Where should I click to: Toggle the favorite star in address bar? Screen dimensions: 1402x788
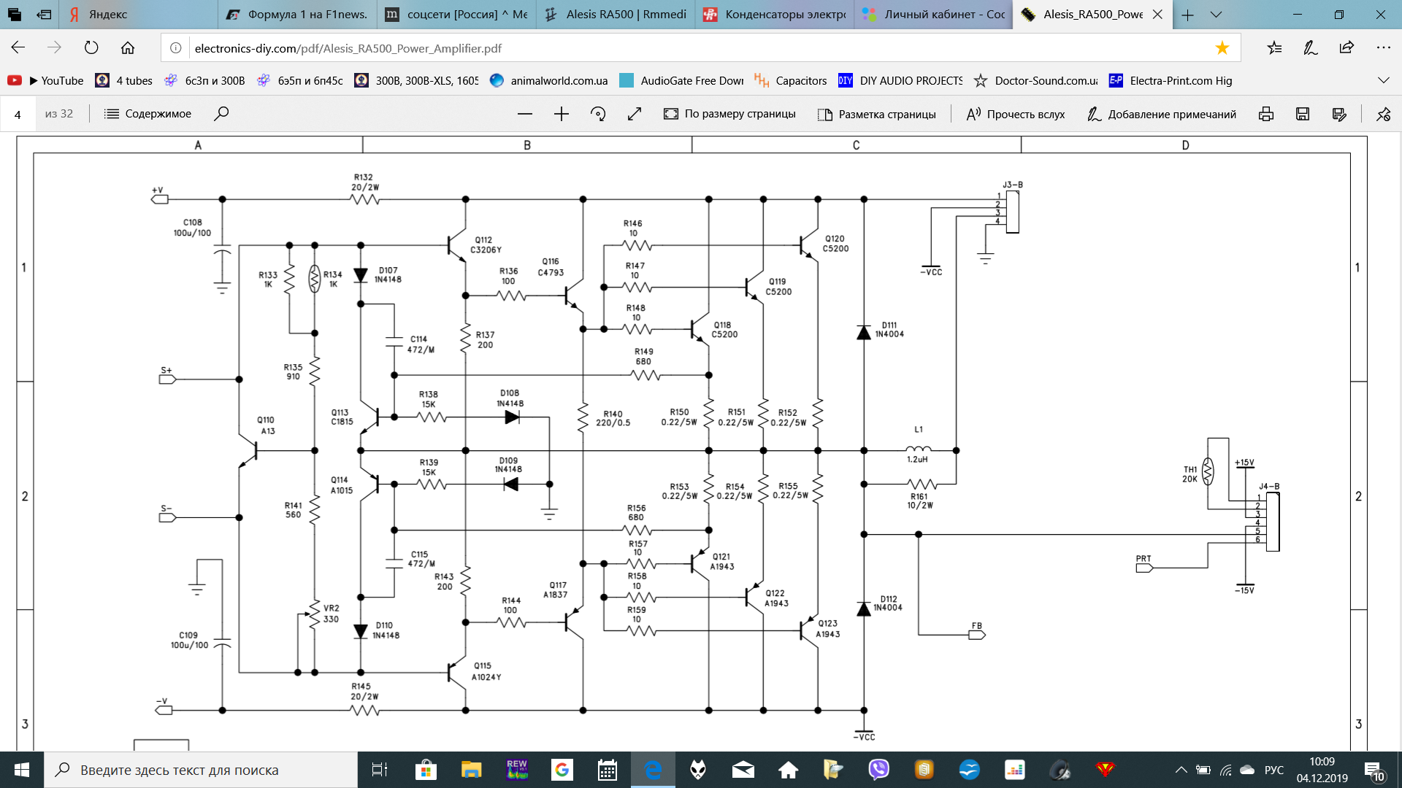[x=1222, y=48]
